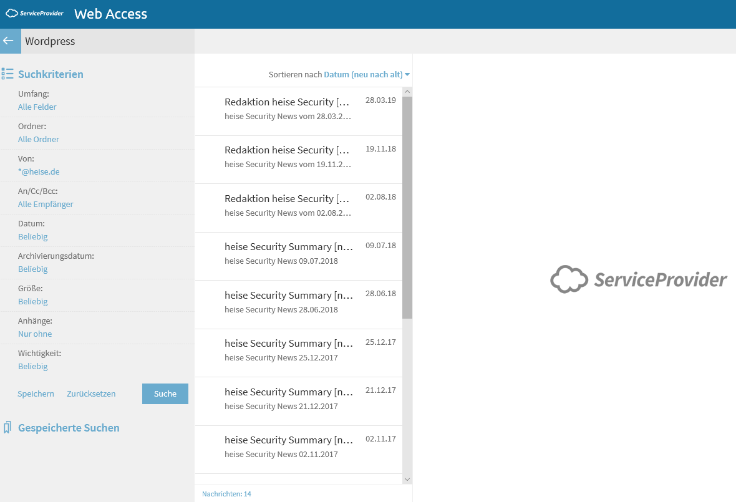Set the Wichtigkeit filter Beliebig
736x502 pixels.
33,367
